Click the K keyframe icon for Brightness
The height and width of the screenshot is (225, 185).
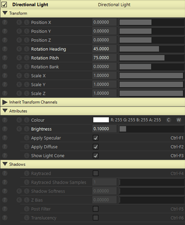coord(19,129)
